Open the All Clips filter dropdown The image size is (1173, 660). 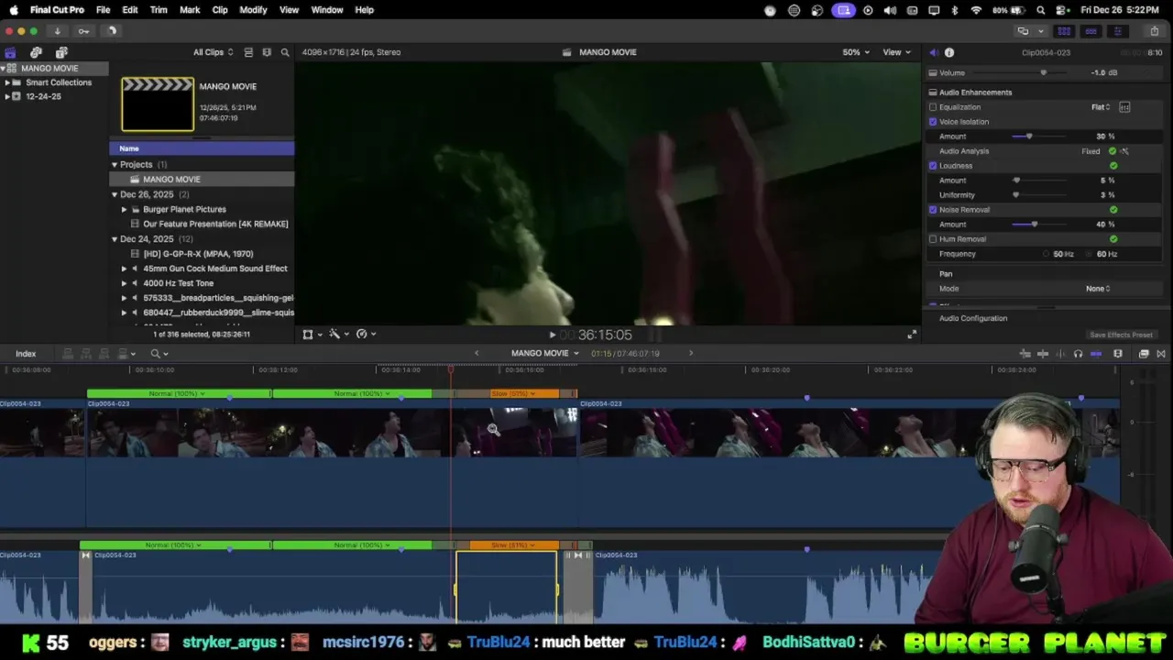point(213,52)
